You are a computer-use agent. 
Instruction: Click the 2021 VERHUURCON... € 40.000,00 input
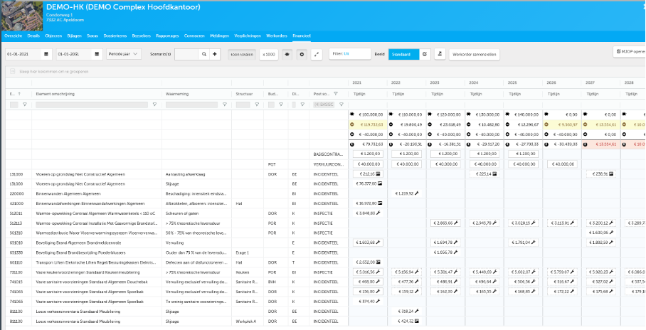[x=368, y=164]
